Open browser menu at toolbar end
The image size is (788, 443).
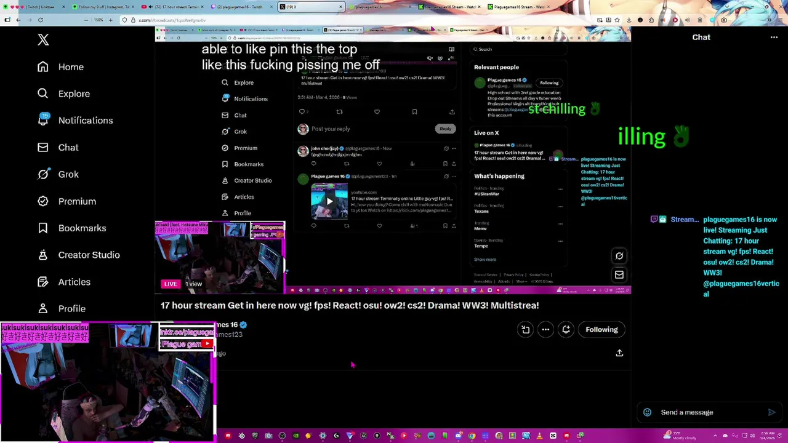(x=780, y=20)
